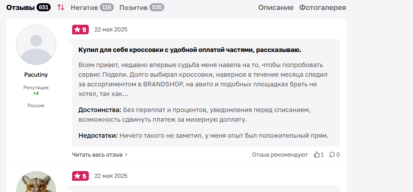The height and width of the screenshot is (192, 413).
Task: Click the 5-star badge on the second review
Action: coord(80,176)
